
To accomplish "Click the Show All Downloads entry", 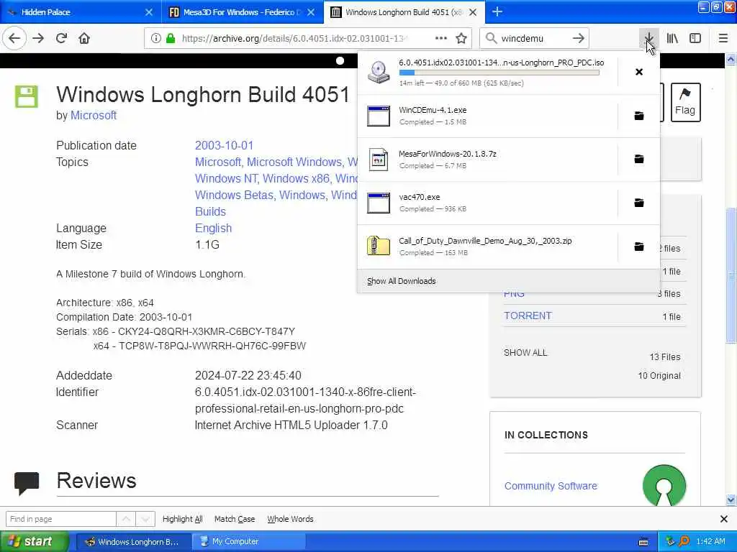I will tap(402, 281).
